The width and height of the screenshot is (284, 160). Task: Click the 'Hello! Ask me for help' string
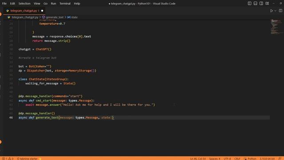point(108,105)
